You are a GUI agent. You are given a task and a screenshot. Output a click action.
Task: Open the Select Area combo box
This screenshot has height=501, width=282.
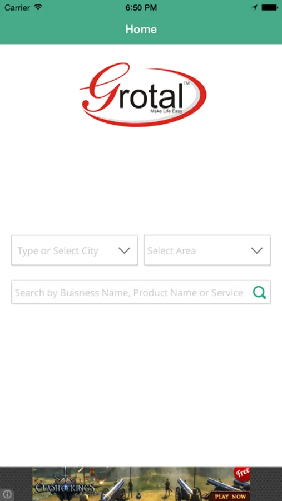tap(207, 250)
